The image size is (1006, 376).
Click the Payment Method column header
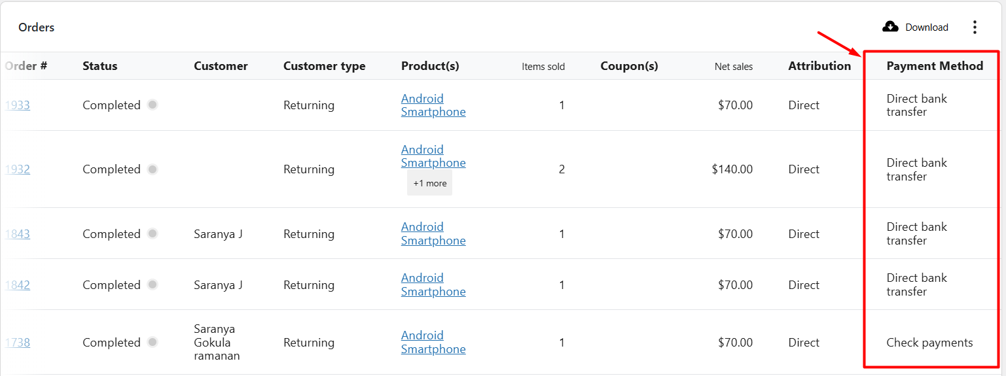click(934, 66)
